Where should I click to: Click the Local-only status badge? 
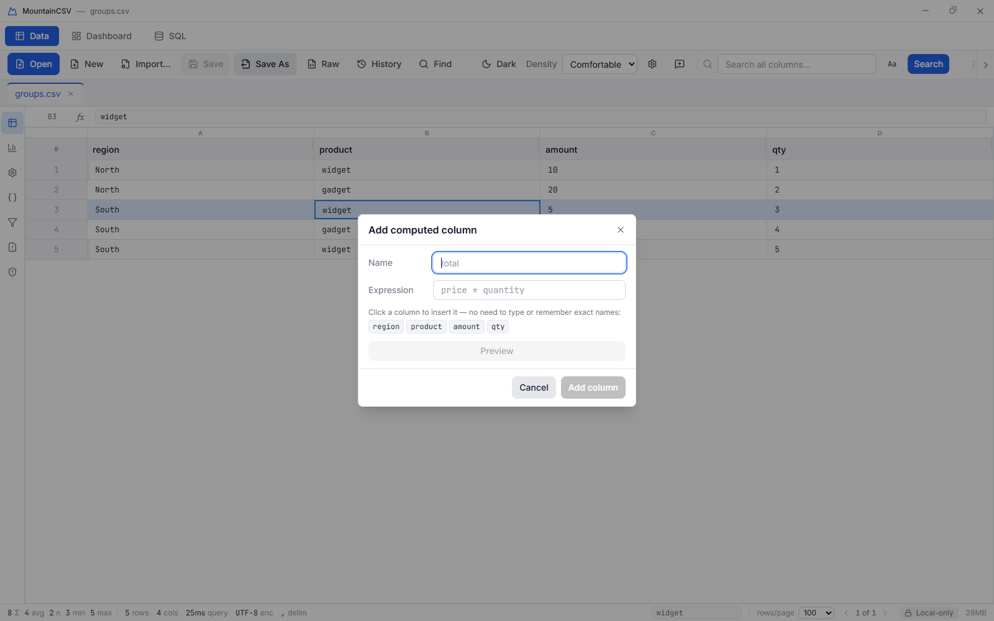pos(929,613)
